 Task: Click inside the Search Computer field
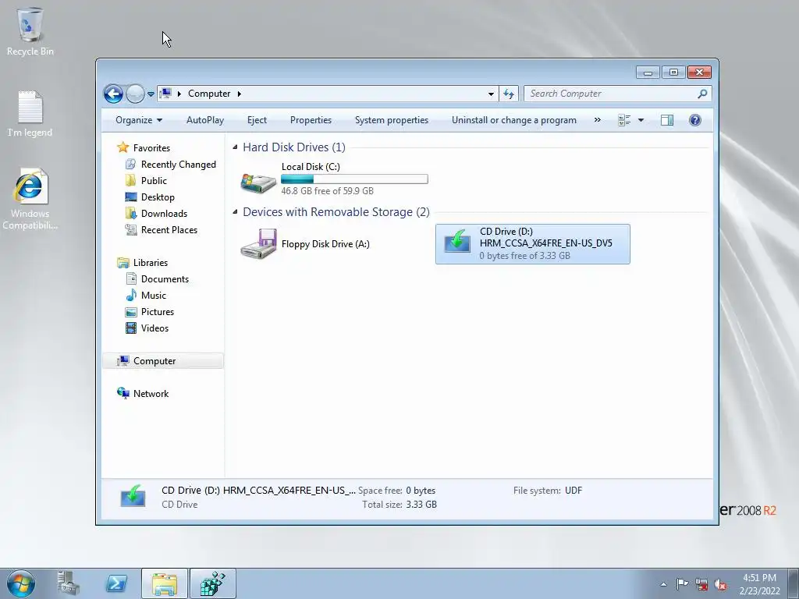tap(612, 94)
